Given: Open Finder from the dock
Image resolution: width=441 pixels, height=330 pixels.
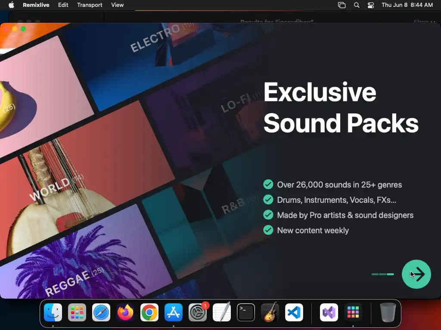Looking at the screenshot, I should [53, 312].
